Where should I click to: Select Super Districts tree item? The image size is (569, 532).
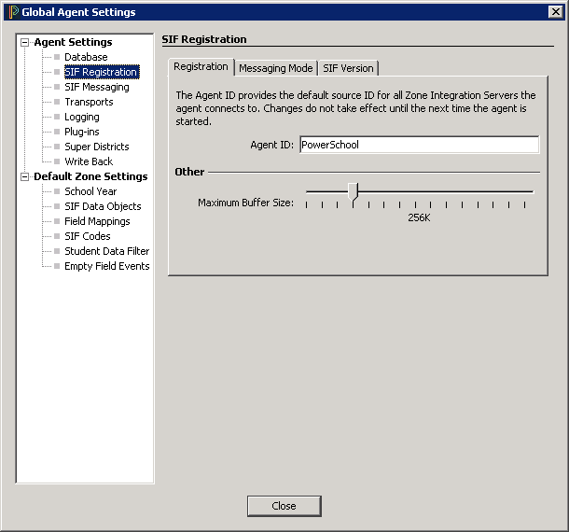pos(96,147)
